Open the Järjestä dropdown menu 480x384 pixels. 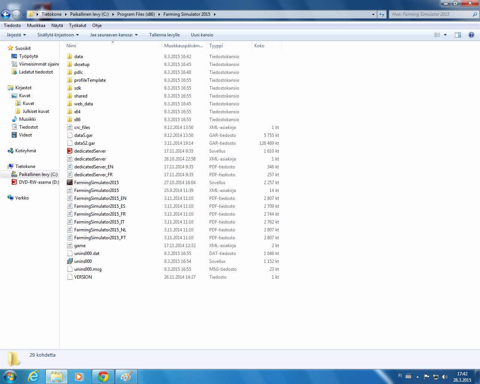point(16,35)
